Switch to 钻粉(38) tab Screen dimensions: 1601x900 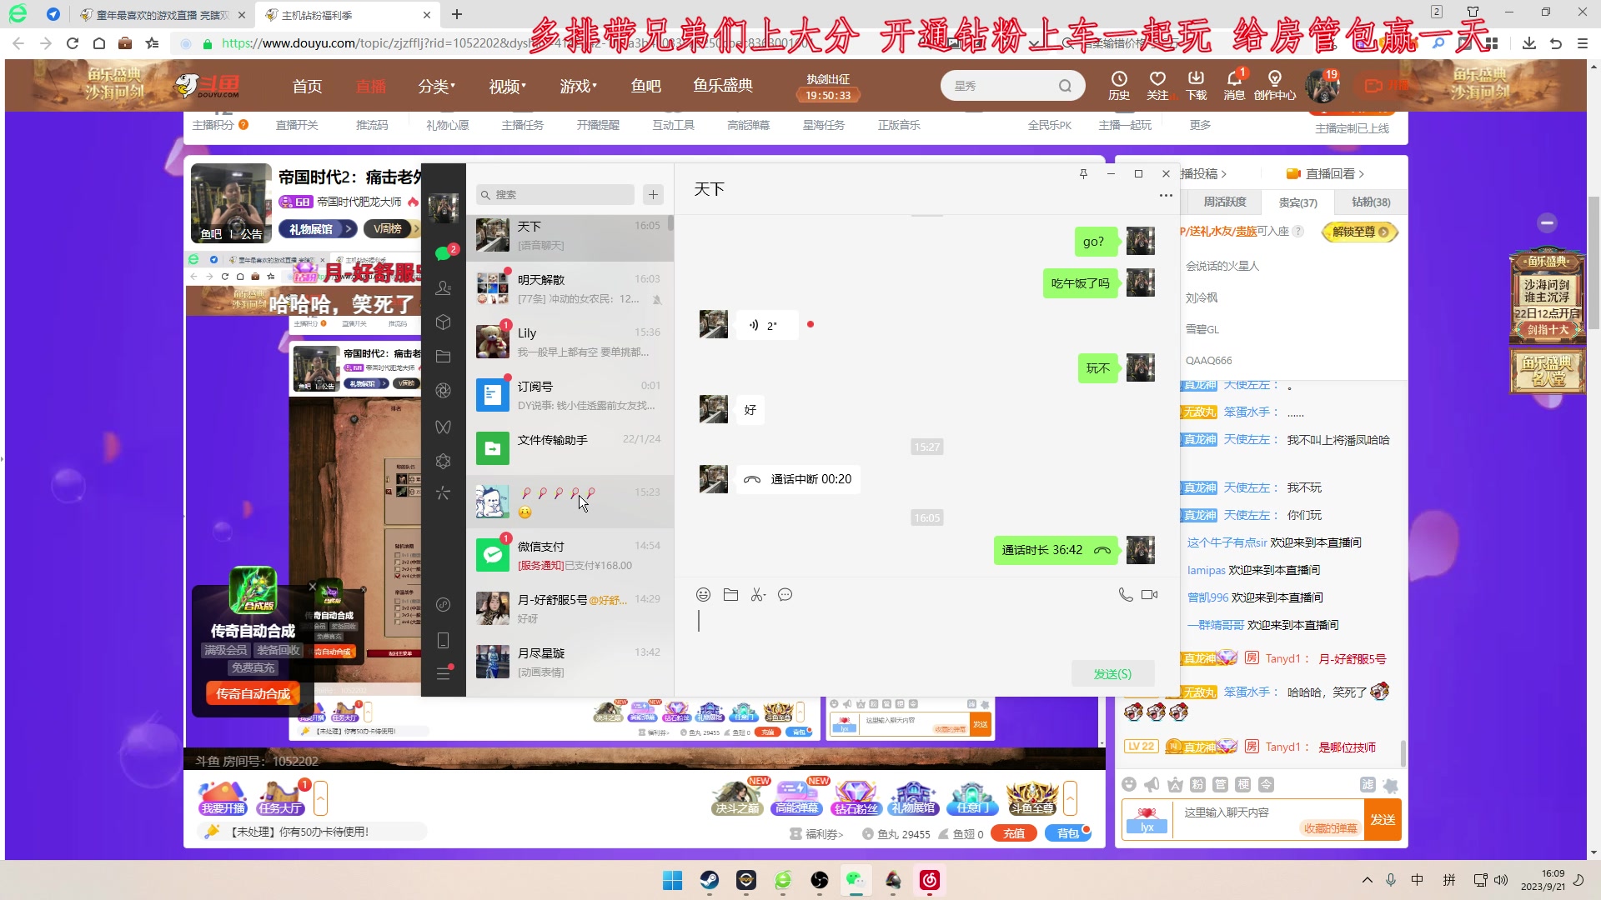click(x=1370, y=202)
